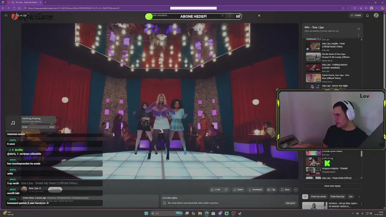Click the search magnifier icon in header
Viewport: 386px width, 217px height.
(229, 16)
